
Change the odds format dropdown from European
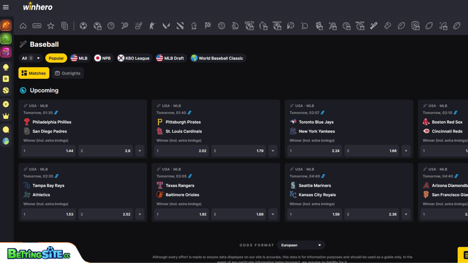[x=301, y=245]
